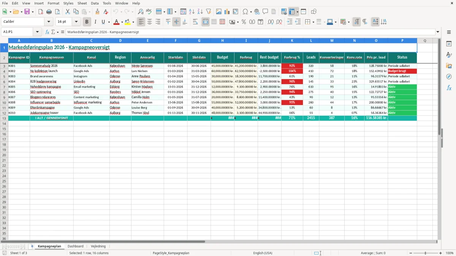Toggle Italic formatting
Image resolution: width=456 pixels, height=256 pixels.
pyautogui.click(x=95, y=22)
